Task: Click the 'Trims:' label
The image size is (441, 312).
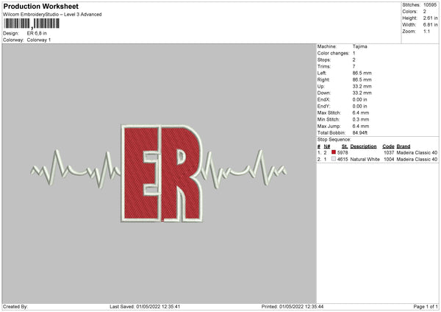Action: (323, 66)
